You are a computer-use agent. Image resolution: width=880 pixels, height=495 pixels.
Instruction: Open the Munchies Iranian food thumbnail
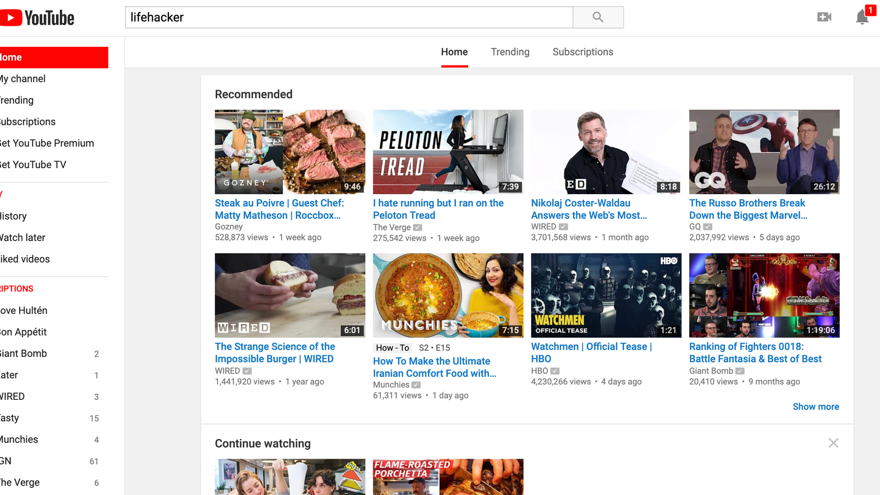448,295
